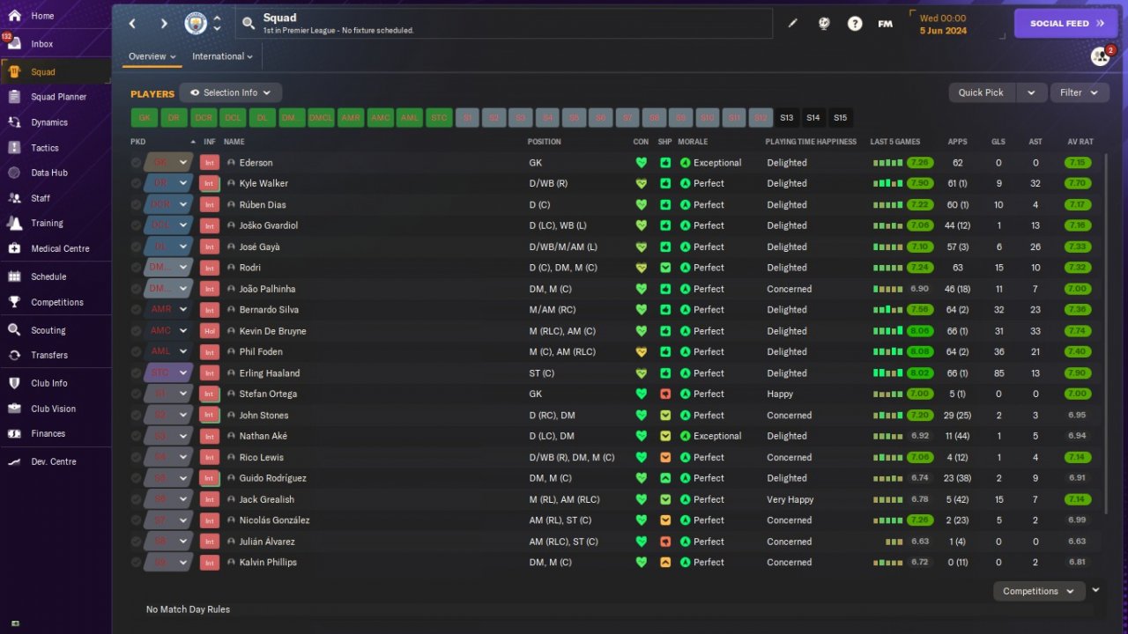The image size is (1128, 634).
Task: Click the player info icon beside Erling Haaland
Action: [x=231, y=373]
